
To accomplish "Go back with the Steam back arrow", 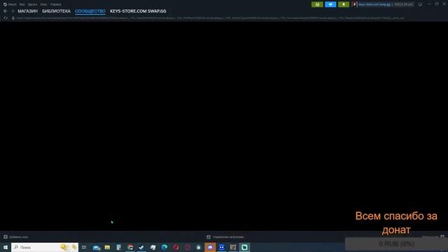I will 6,11.
